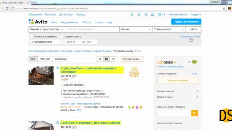Open the Москва region dropdown
Image resolution: width=232 pixels, height=130 pixels.
click(136, 29)
